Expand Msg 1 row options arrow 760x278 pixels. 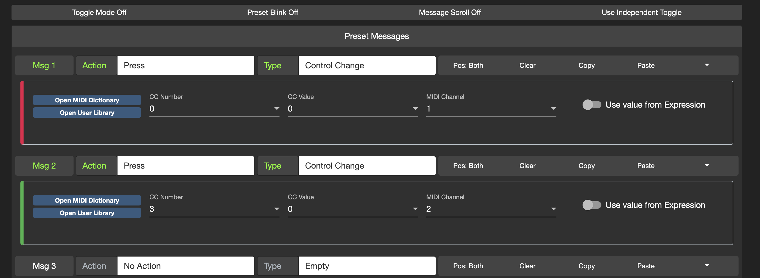(x=707, y=65)
